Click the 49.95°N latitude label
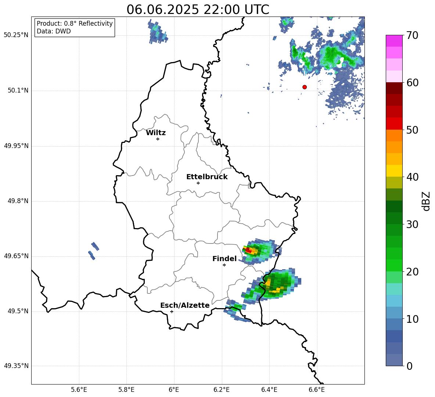 click(16, 146)
